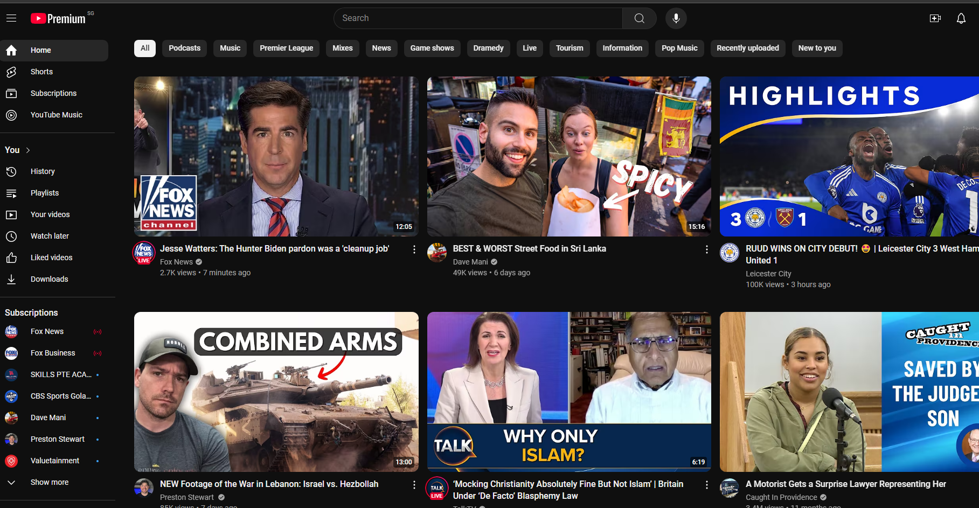
Task: Select the All filter chip
Action: coord(145,48)
